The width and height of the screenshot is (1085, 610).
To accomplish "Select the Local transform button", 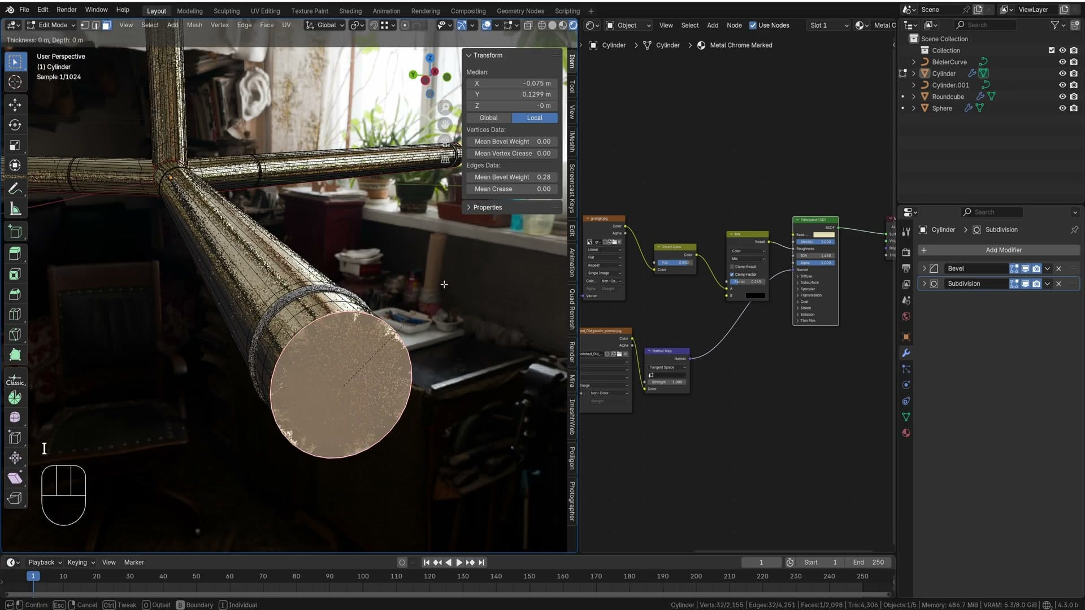I will [535, 118].
